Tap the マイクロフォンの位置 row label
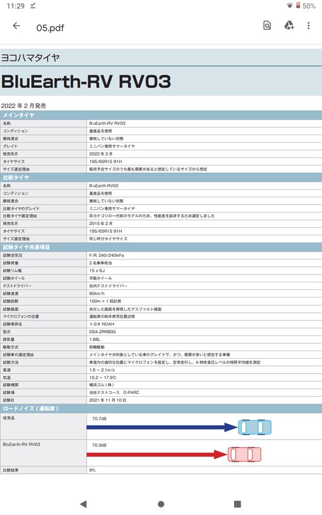322x515 pixels. coord(21,316)
